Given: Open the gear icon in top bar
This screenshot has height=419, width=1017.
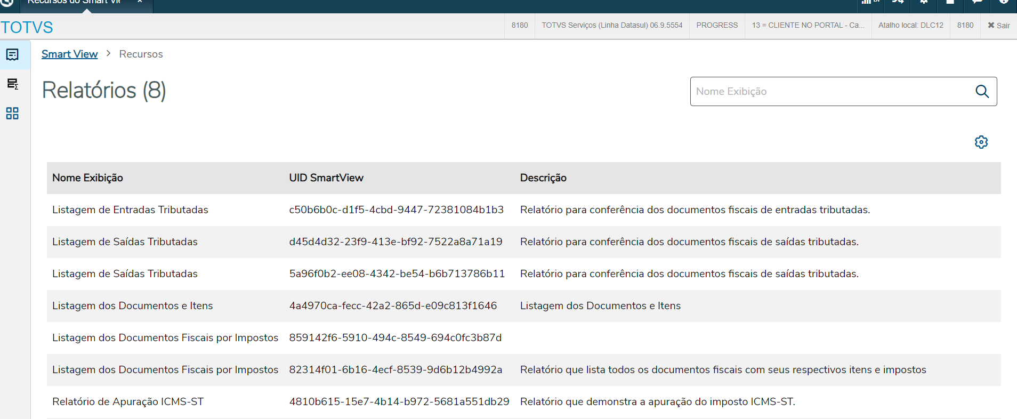Looking at the screenshot, I should coord(924,2).
